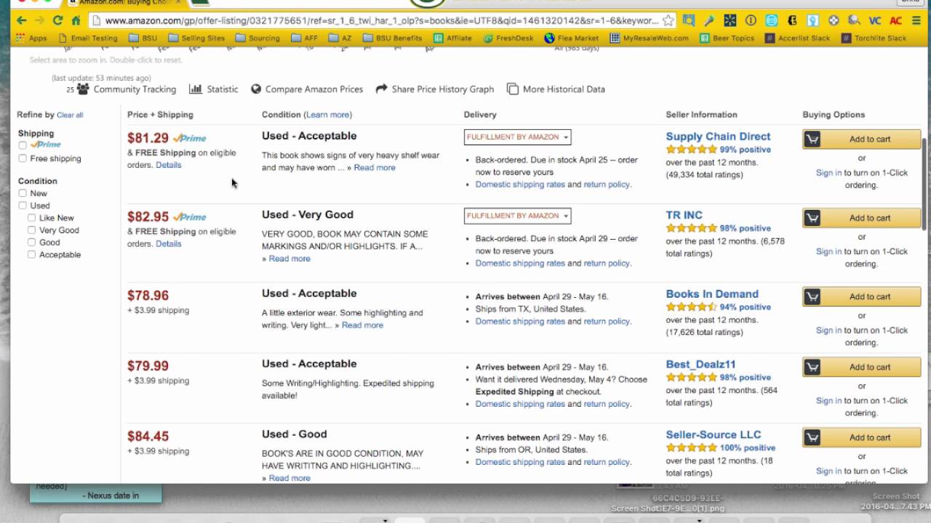Viewport: 931px width, 523px height.
Task: Open the red AC extension icon
Action: pyautogui.click(x=896, y=20)
